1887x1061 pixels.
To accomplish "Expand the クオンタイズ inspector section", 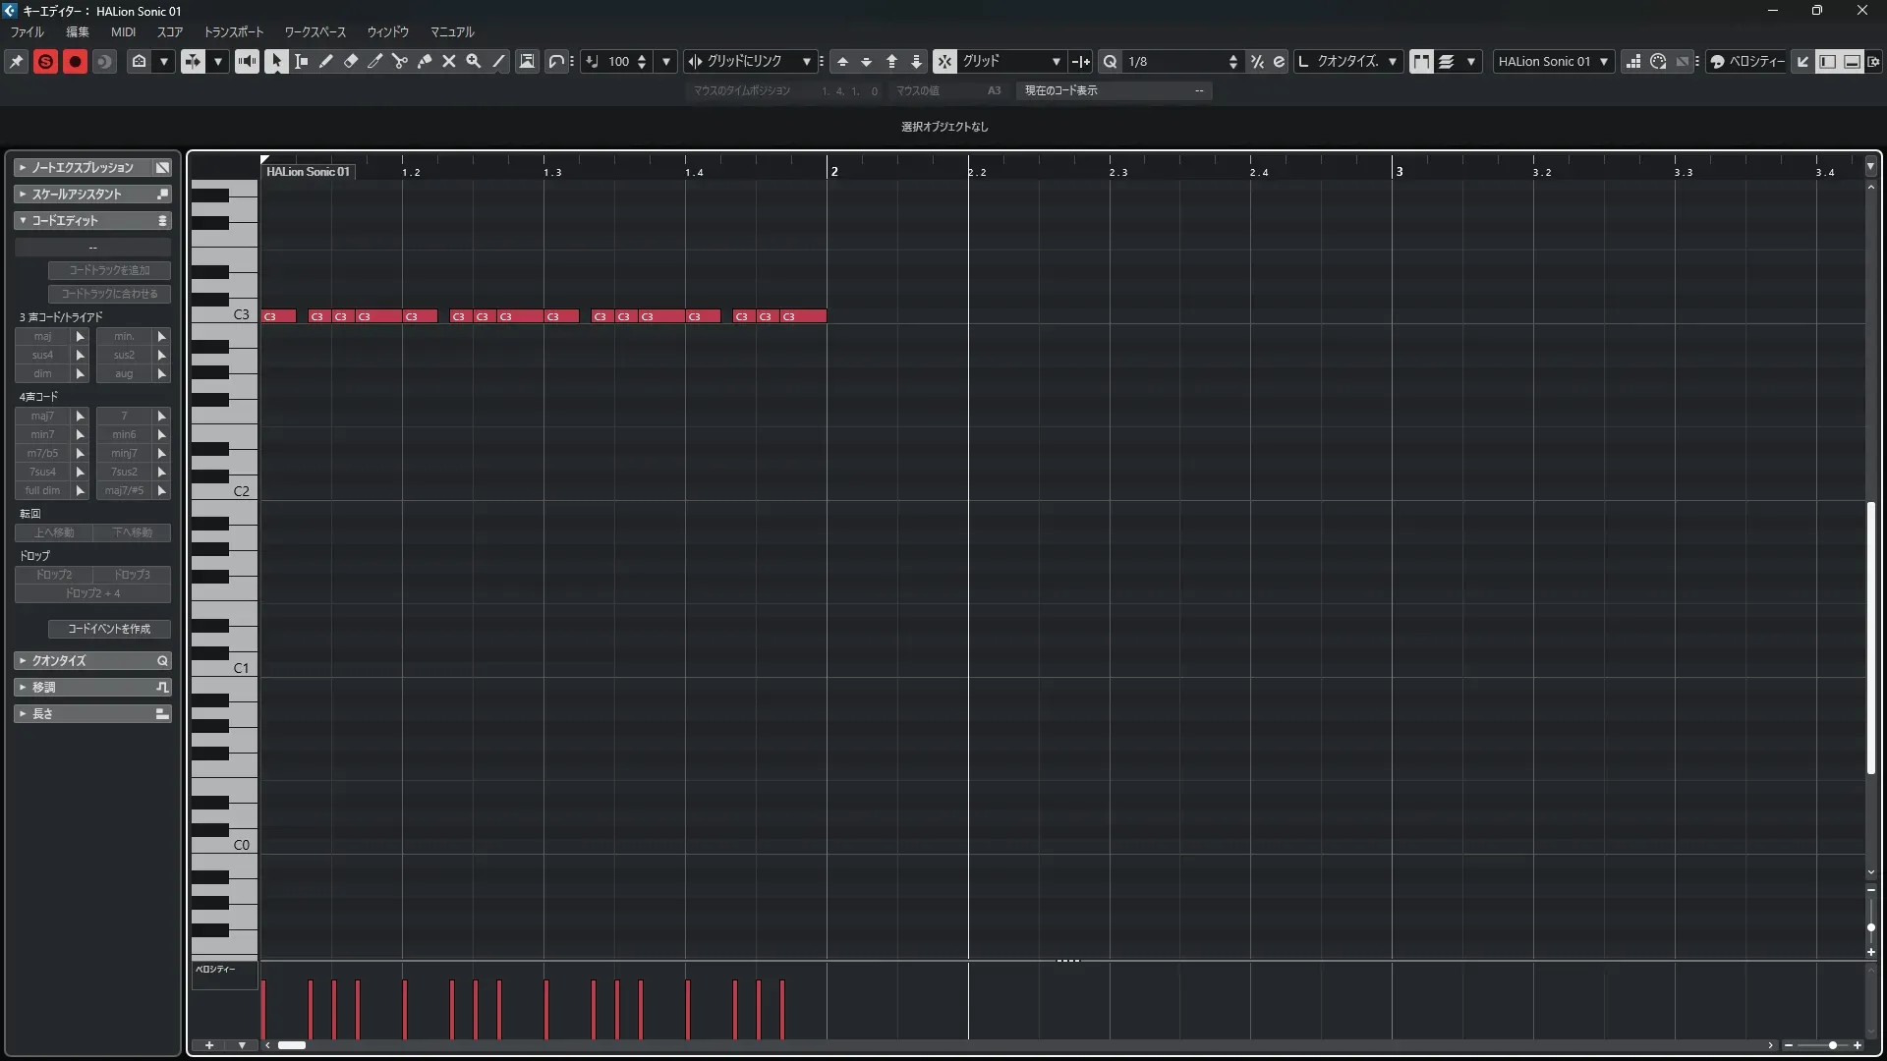I will click(92, 660).
